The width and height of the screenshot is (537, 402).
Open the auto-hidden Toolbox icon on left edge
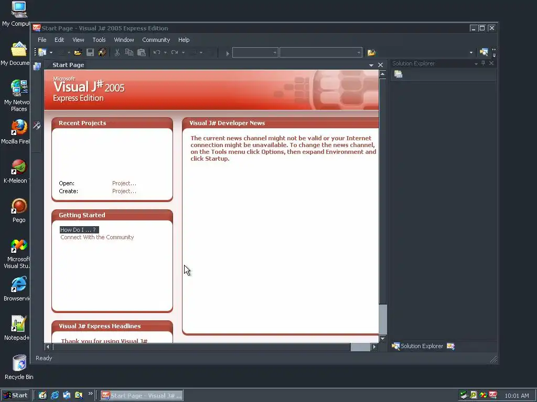[x=37, y=126]
